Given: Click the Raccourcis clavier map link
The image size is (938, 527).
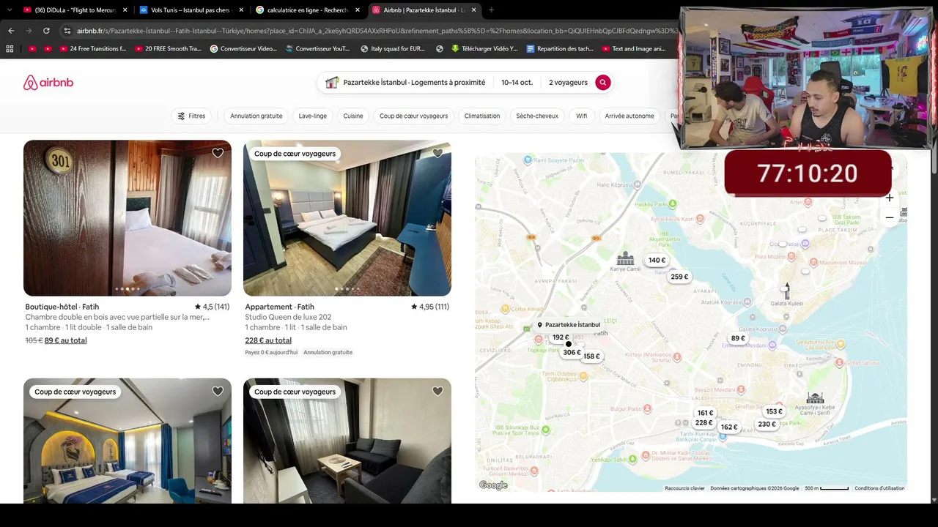Looking at the screenshot, I should click(x=684, y=488).
